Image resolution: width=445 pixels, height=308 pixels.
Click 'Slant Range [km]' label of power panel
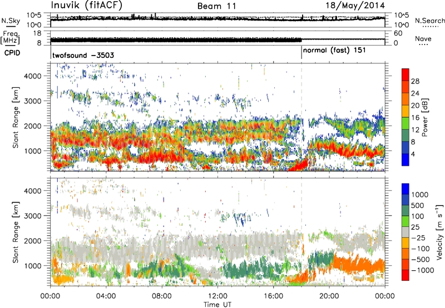click(16, 117)
